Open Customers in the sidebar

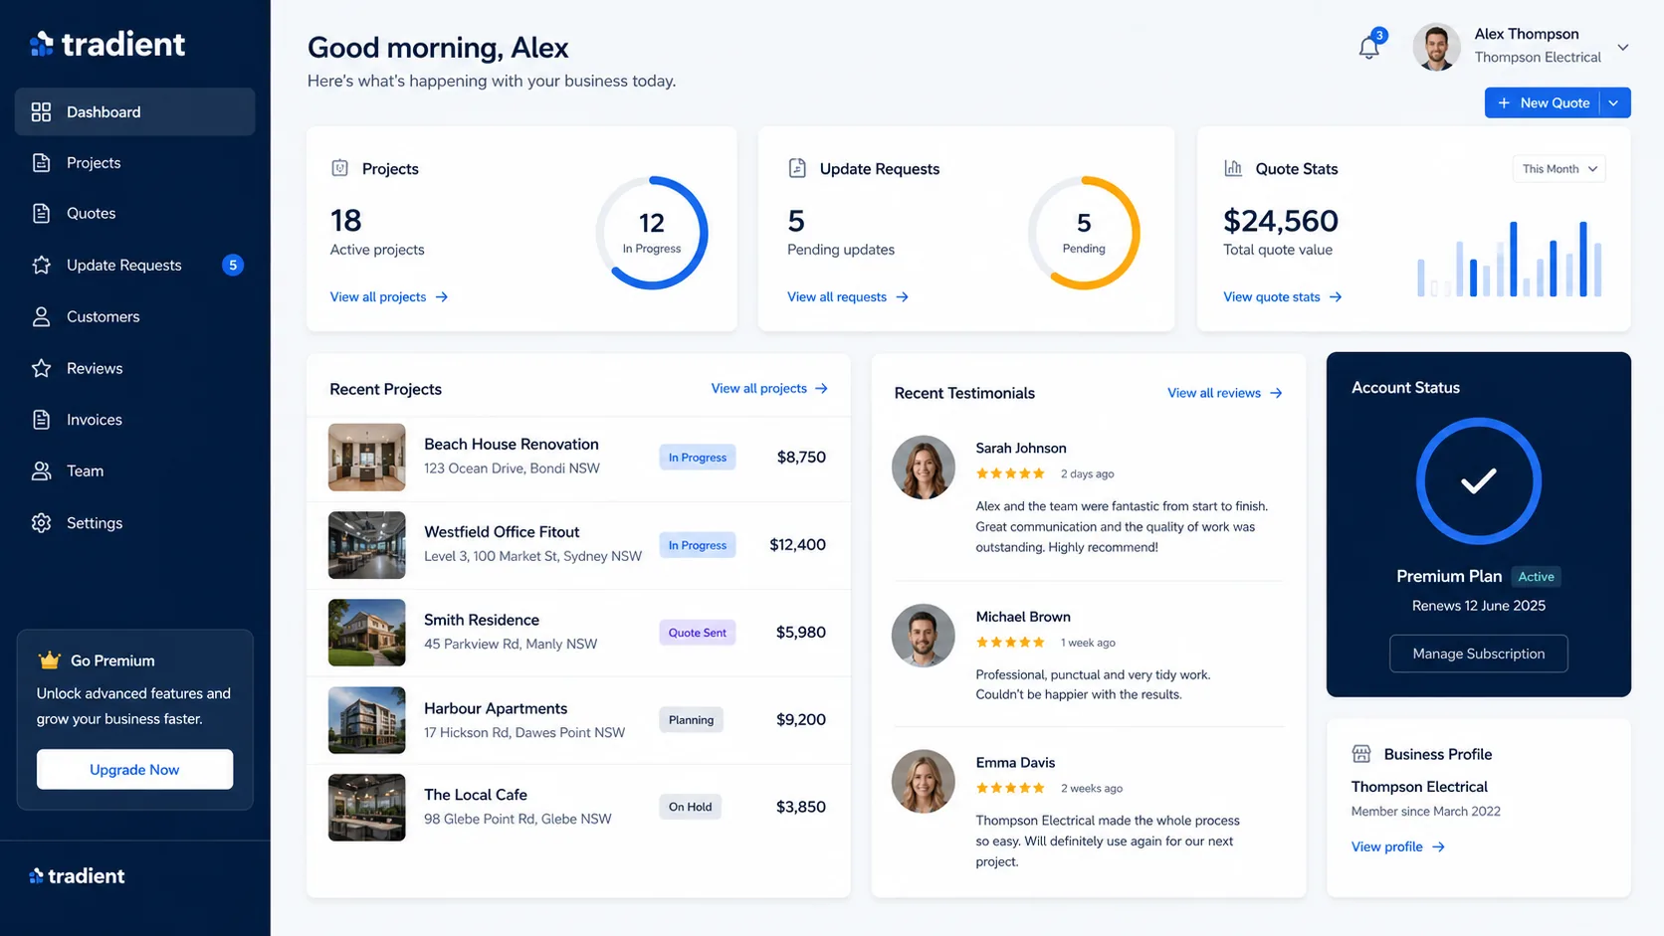134,316
